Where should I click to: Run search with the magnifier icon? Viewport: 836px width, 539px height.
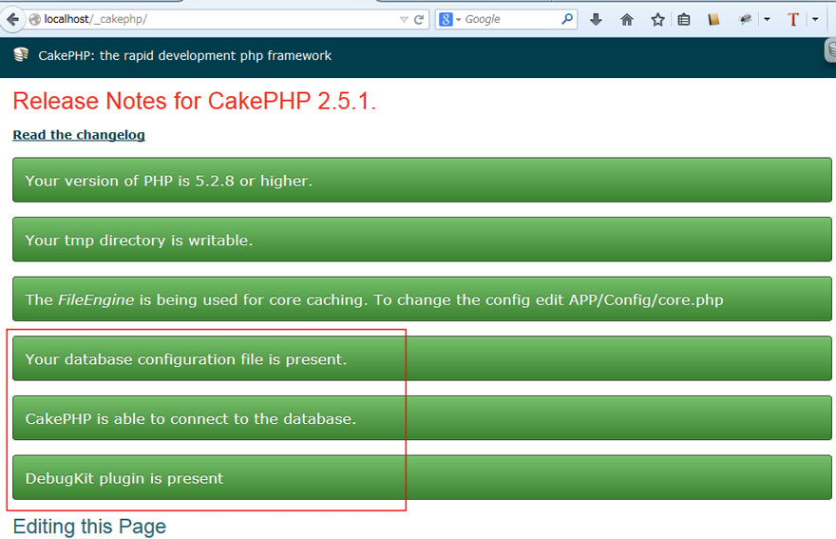pyautogui.click(x=567, y=19)
